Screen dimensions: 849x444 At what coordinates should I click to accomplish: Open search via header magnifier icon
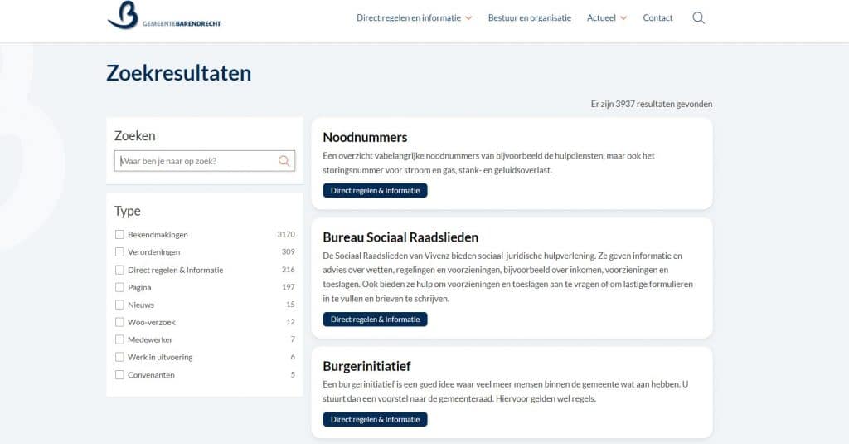(698, 17)
